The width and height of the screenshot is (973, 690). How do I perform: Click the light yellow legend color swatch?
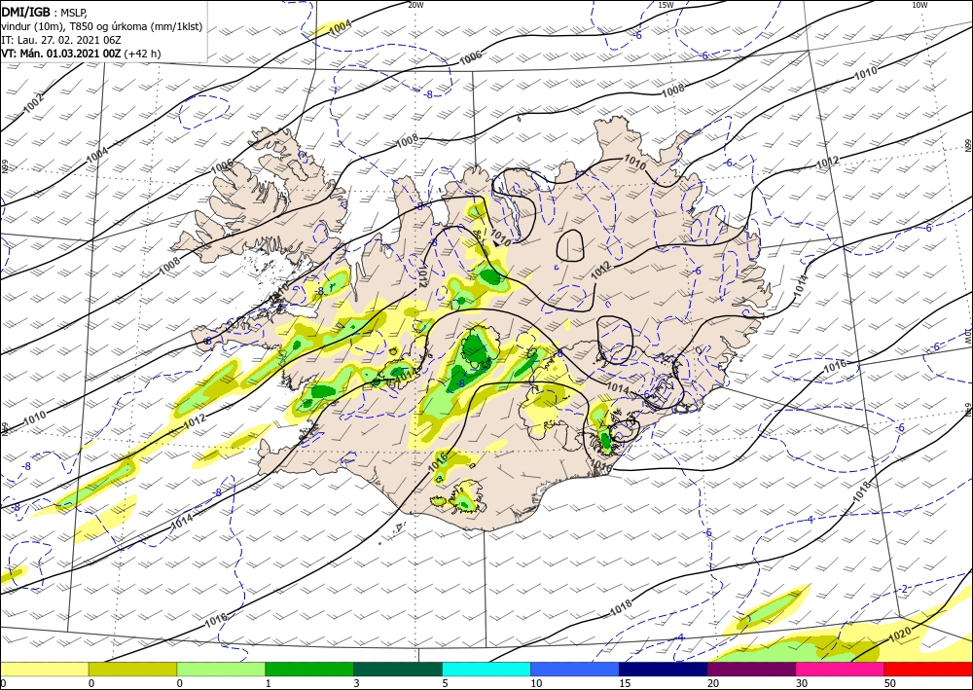(x=44, y=669)
